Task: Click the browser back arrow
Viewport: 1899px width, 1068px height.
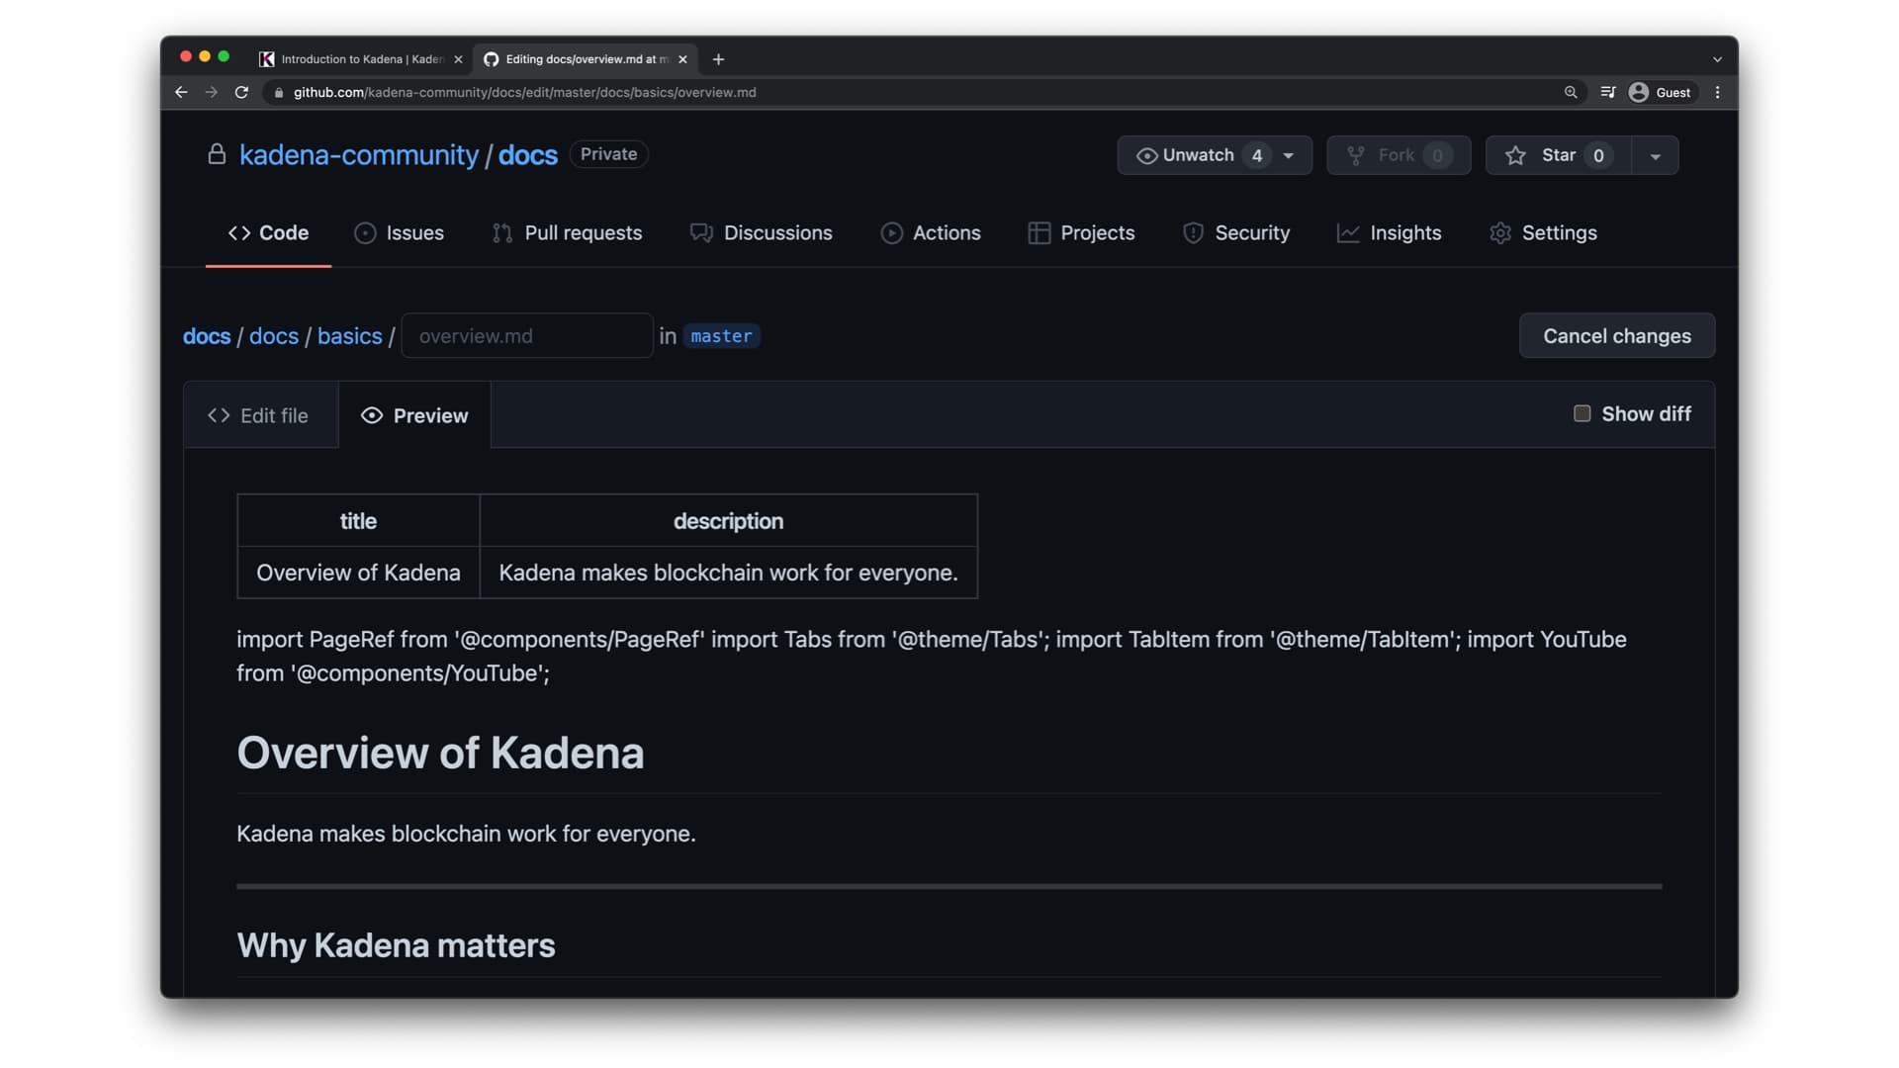Action: pos(181,92)
